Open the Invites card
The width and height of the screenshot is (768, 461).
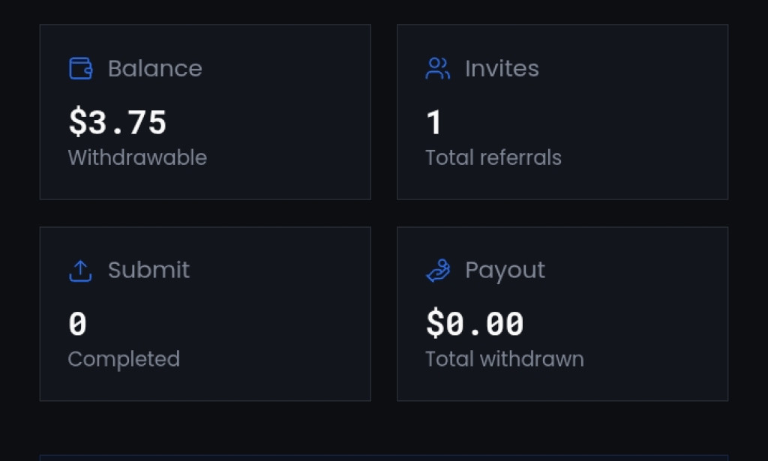(562, 112)
